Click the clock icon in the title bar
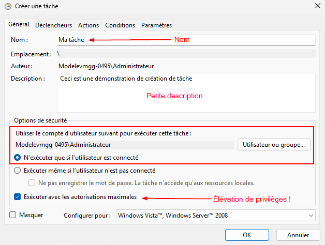This screenshot has width=325, height=245. coord(8,6)
